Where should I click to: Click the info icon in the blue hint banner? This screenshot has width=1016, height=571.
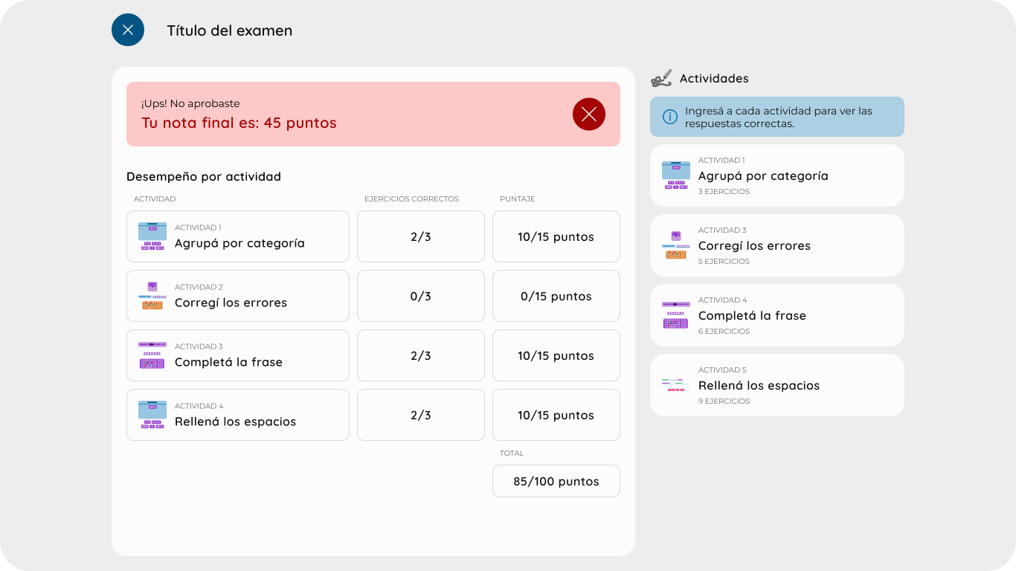pyautogui.click(x=670, y=117)
